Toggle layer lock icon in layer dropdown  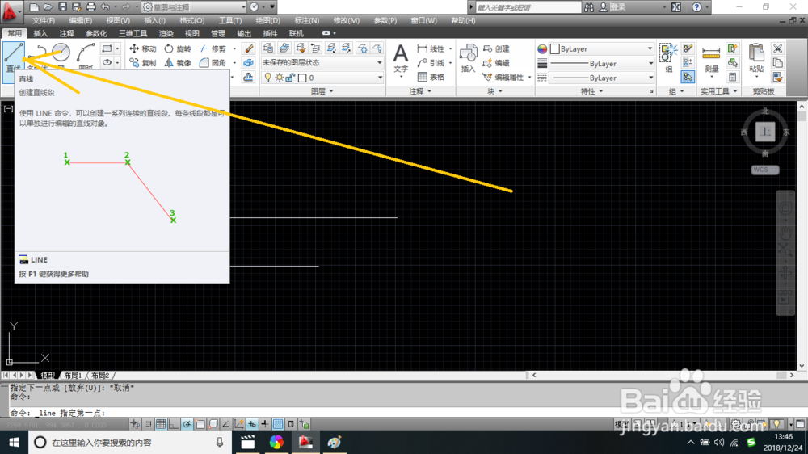tap(290, 78)
